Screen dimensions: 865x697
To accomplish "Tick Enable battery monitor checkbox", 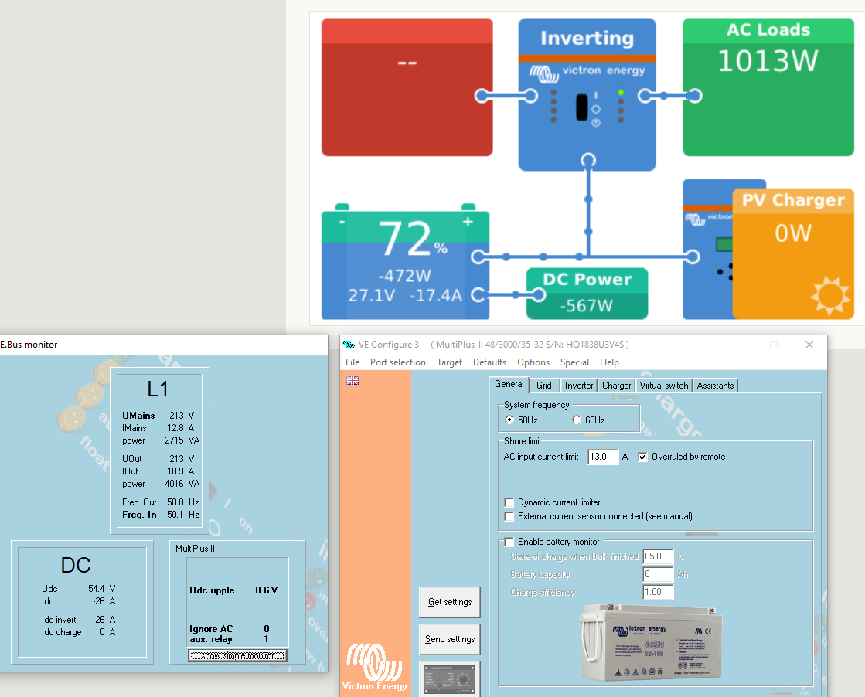I will coord(509,542).
